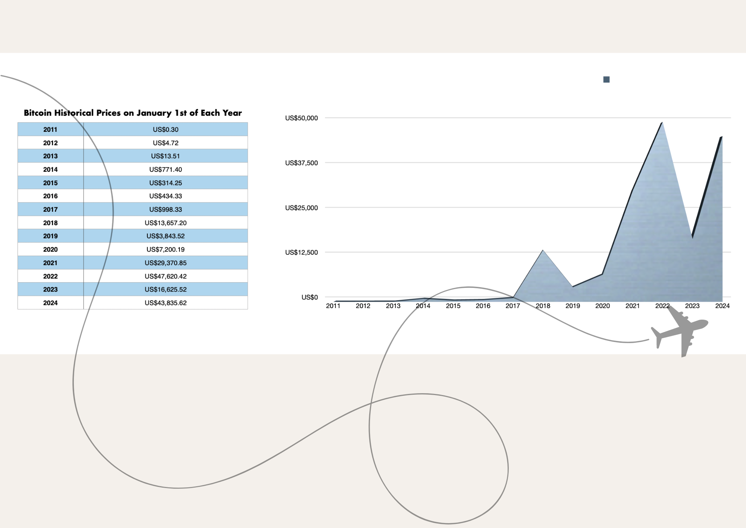Select the 2014 year cell in table
Image resolution: width=746 pixels, height=528 pixels.
click(50, 169)
